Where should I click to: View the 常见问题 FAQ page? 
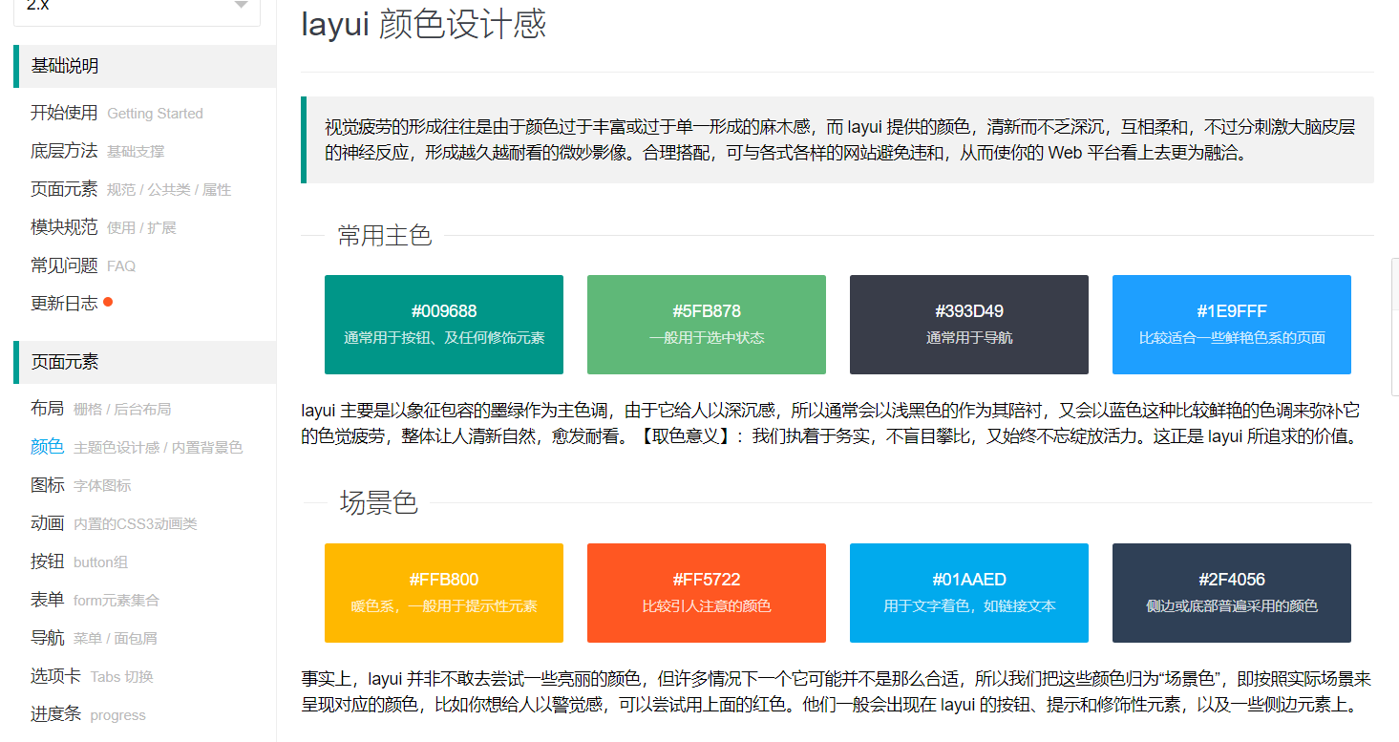(63, 265)
